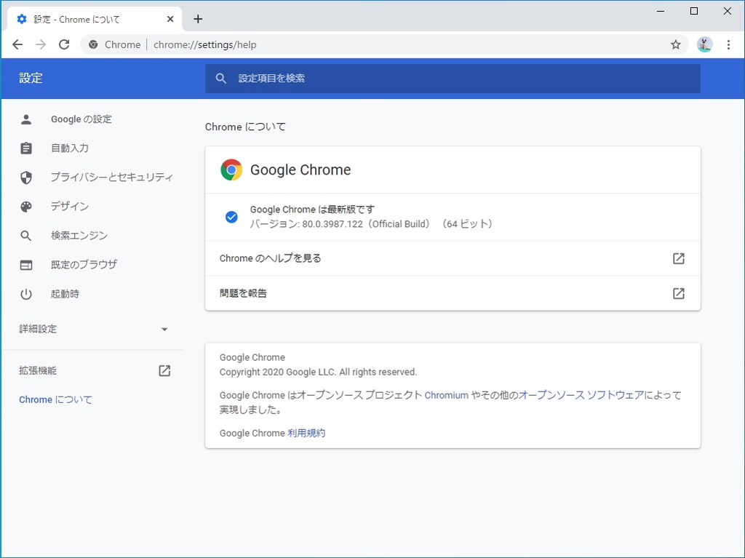The width and height of the screenshot is (745, 558).
Task: Open 自動入力 via its clipboard icon
Action: 26,148
